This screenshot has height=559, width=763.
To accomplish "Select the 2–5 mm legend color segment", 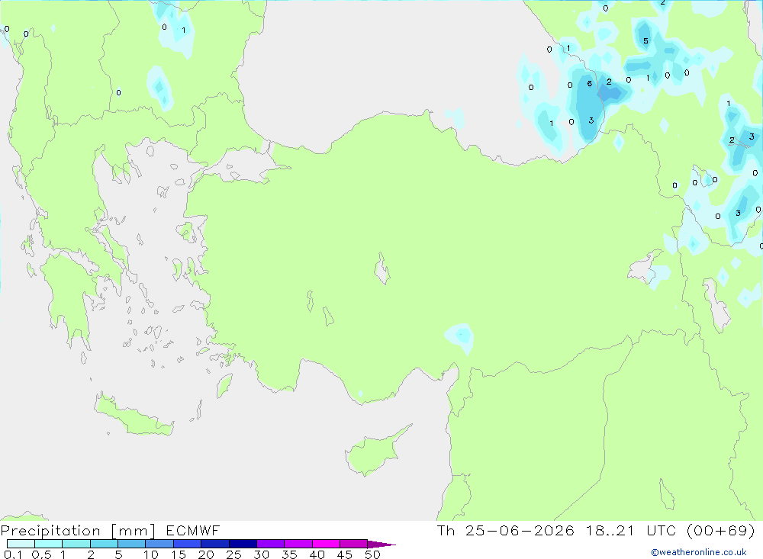I will 104,544.
